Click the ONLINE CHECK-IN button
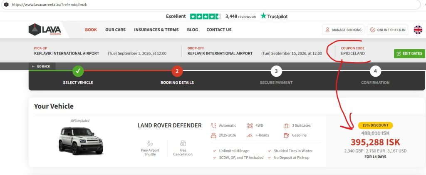426x175 pixels. pyautogui.click(x=387, y=30)
